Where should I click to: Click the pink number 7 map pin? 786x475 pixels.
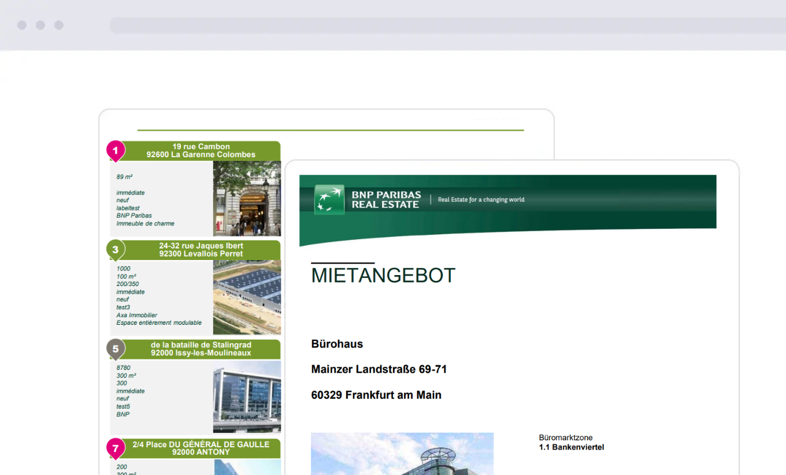click(115, 448)
